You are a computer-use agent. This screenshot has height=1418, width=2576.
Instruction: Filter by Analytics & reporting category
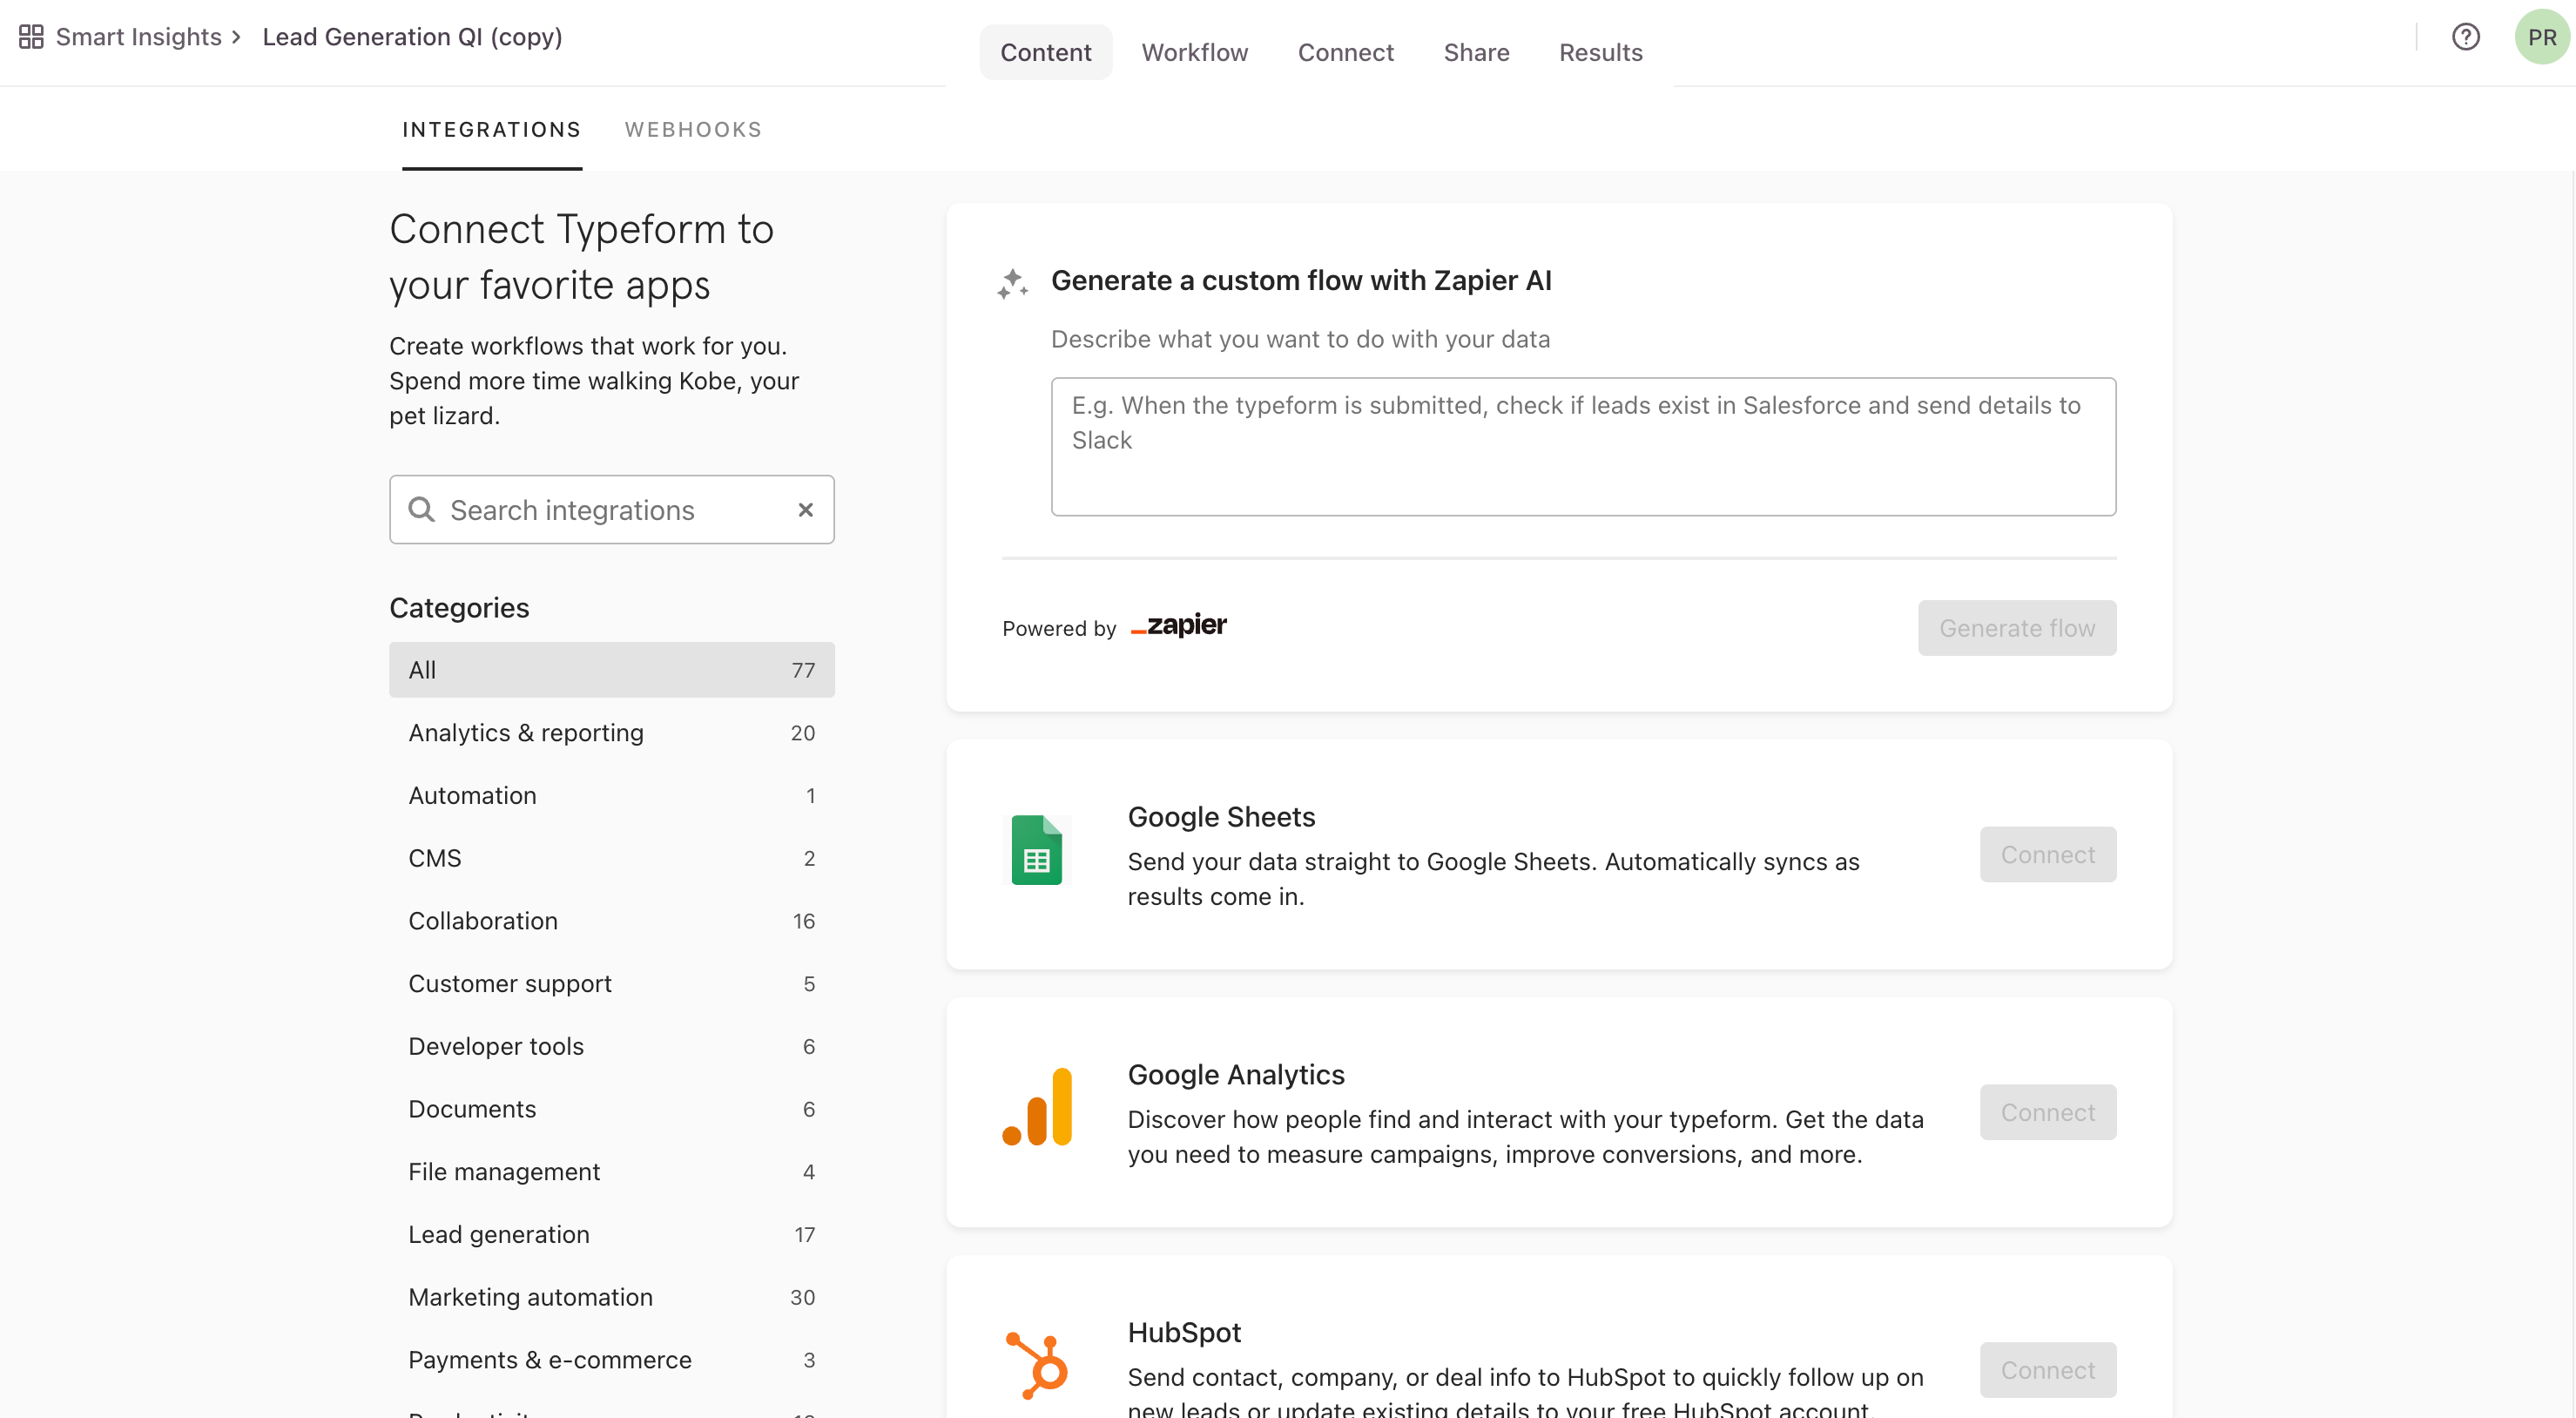click(611, 733)
